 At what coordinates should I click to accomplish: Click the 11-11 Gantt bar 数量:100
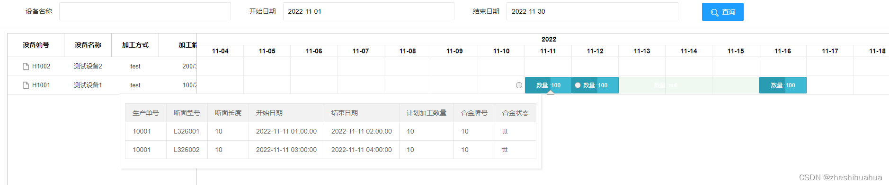(548, 85)
